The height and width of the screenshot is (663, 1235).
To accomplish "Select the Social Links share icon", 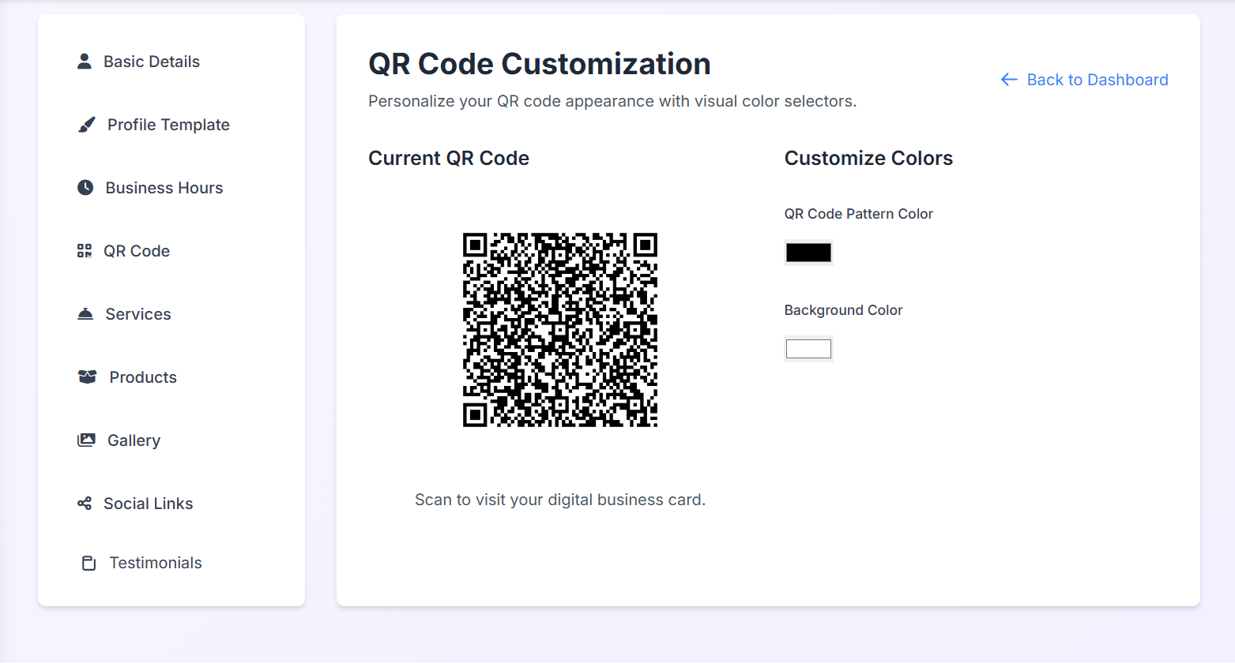I will point(85,503).
